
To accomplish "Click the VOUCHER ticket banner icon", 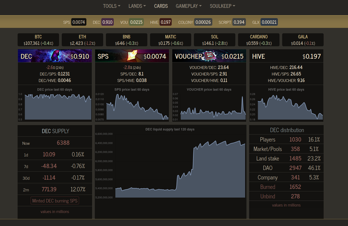I will pyautogui.click(x=209, y=56).
